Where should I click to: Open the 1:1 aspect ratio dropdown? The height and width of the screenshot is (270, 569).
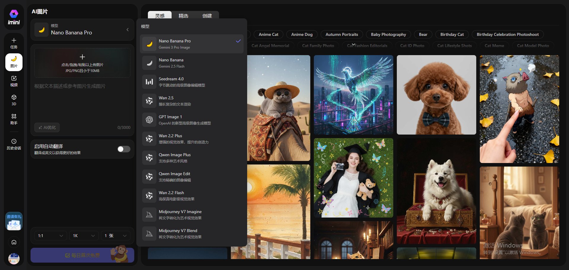click(50, 236)
